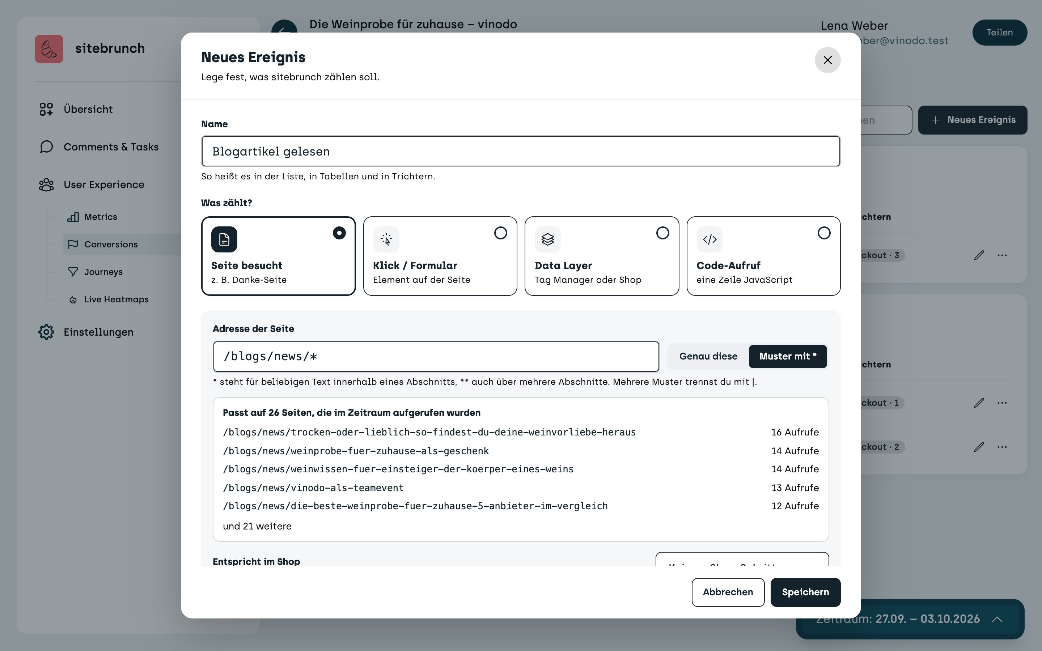
Task: Click Speichern to save the event
Action: 805,592
